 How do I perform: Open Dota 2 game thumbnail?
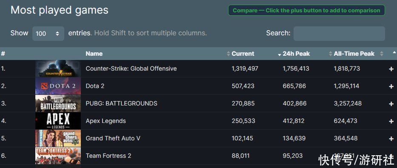[58, 86]
